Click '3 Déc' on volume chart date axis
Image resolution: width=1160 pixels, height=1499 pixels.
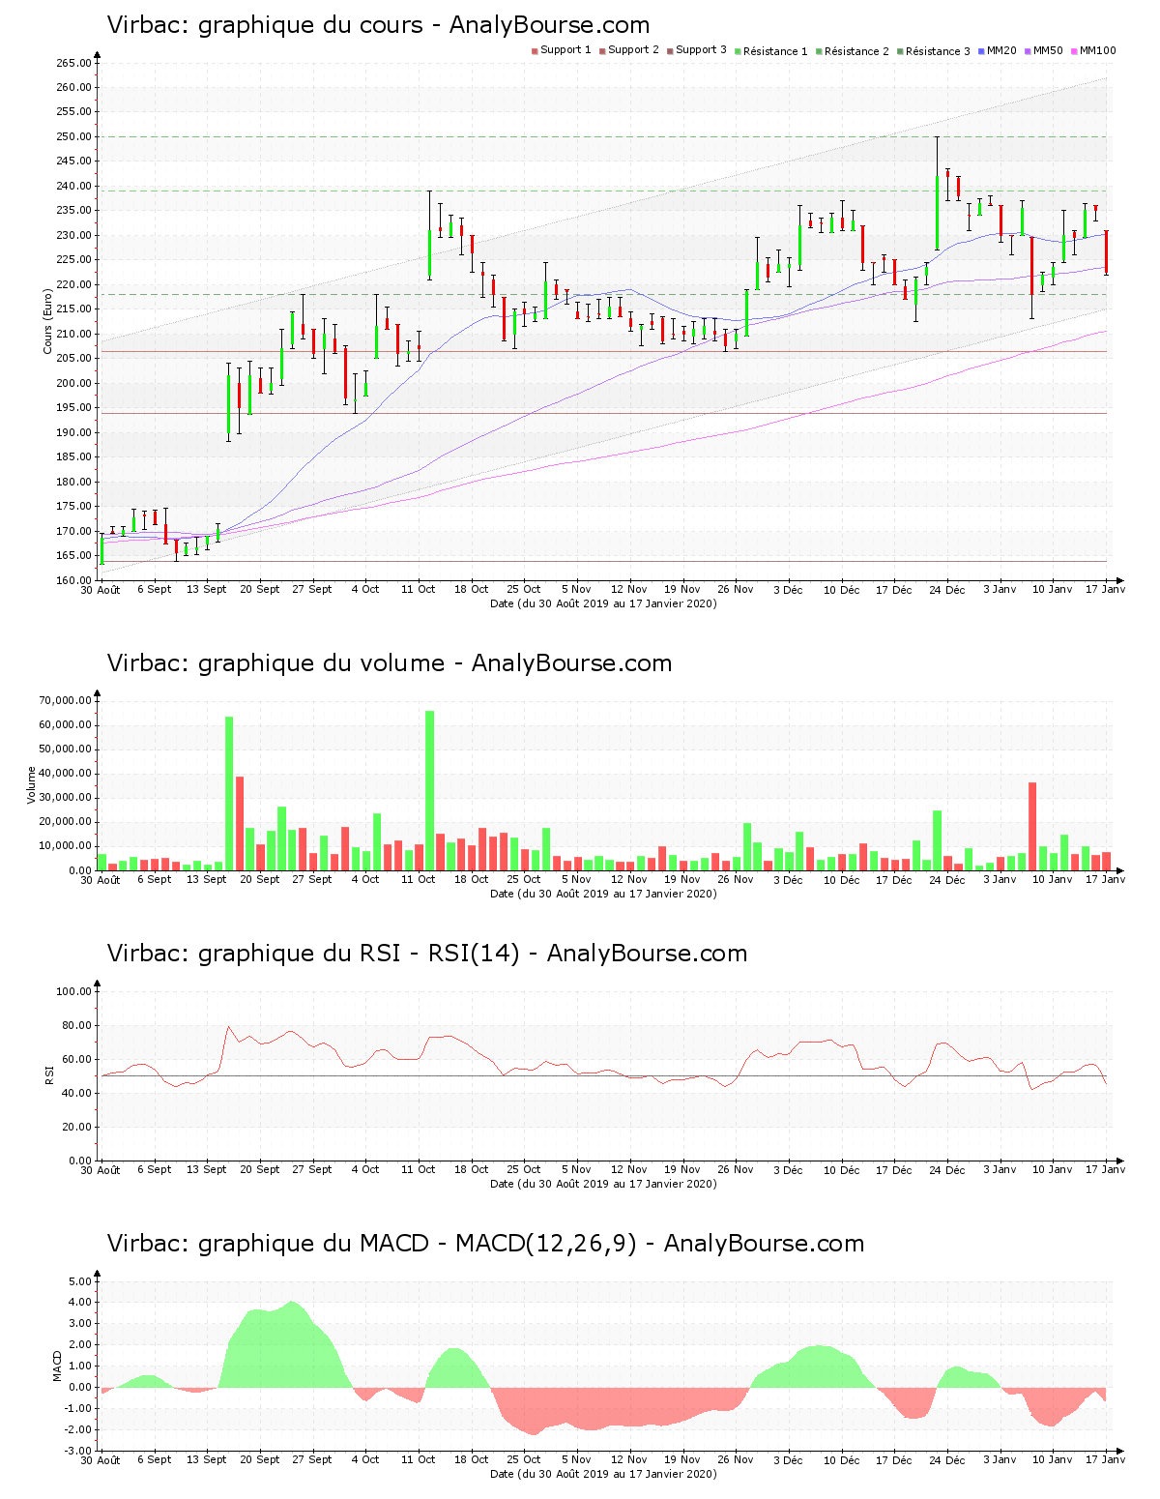pos(788,879)
